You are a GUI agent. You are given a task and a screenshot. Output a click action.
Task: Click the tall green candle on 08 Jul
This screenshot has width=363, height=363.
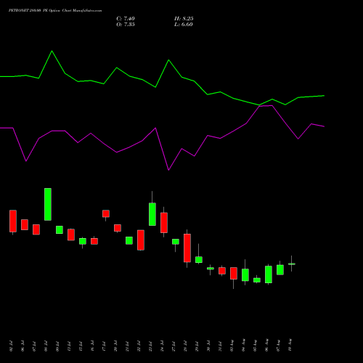coord(48,204)
